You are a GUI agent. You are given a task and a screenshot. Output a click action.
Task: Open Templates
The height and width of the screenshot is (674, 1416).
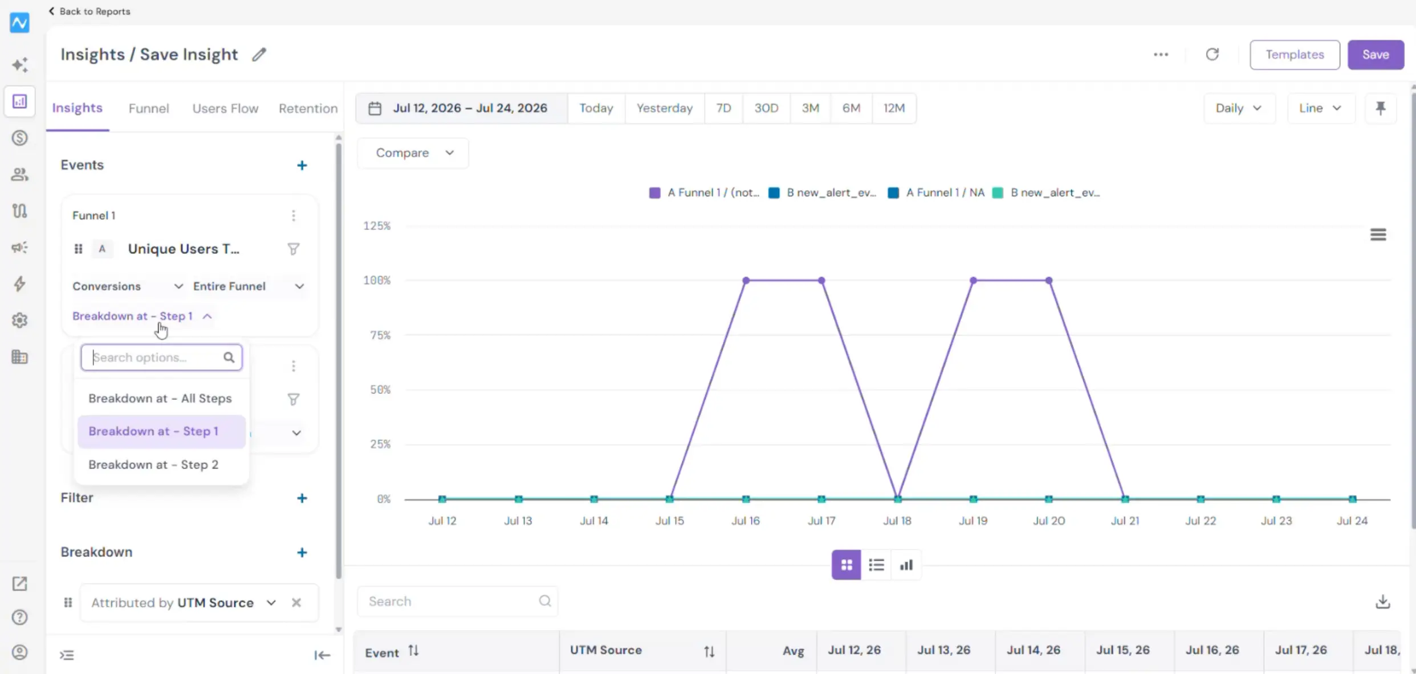(x=1295, y=55)
